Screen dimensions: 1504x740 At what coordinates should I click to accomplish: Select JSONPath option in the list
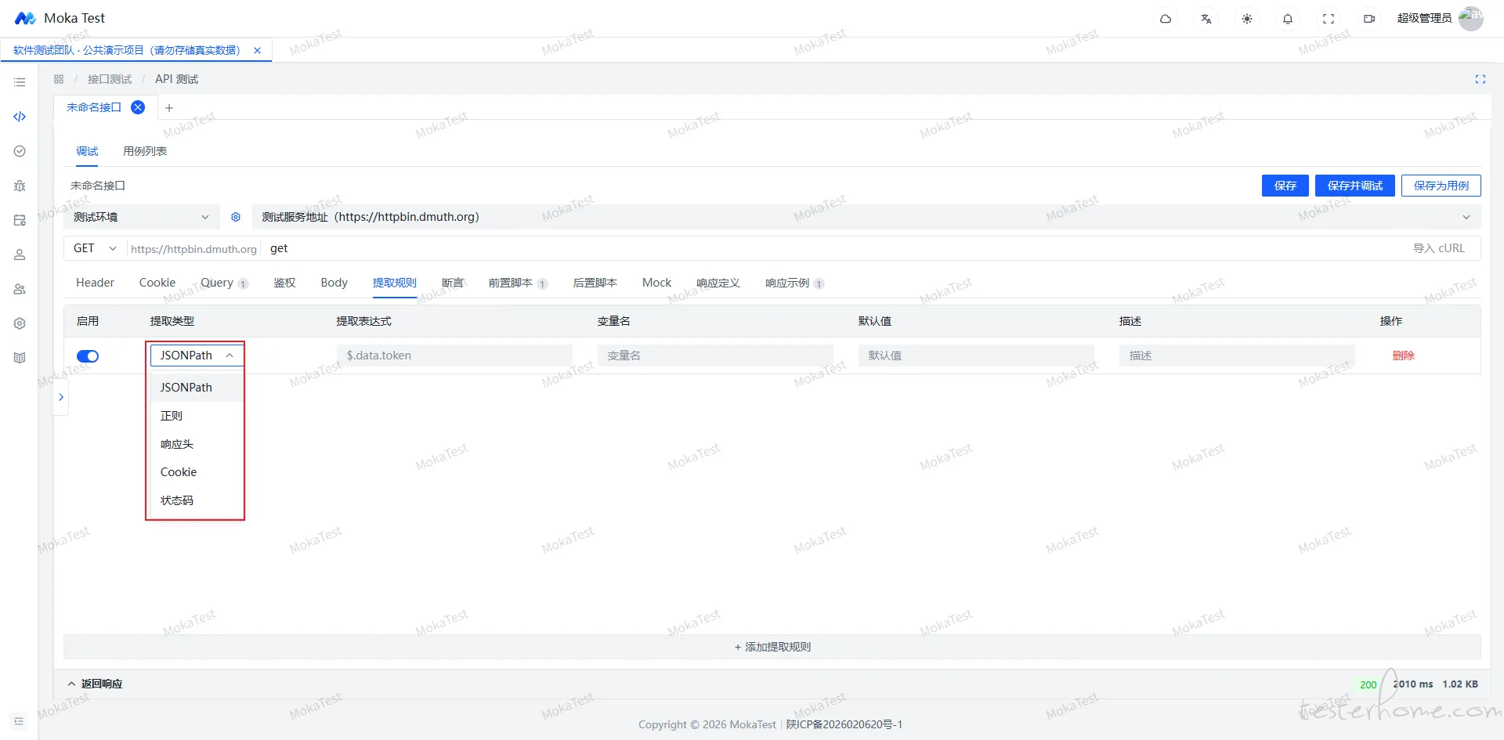pos(196,388)
